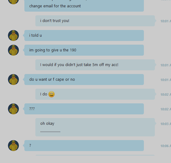Click the 10:06 timestamp next to '?' message
Screen dimensions: 171x163
click(x=166, y=146)
